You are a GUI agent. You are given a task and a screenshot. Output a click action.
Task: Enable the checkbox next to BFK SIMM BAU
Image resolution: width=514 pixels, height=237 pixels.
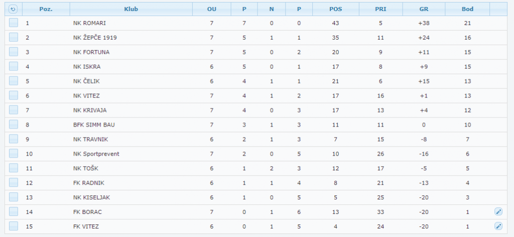[x=14, y=124]
